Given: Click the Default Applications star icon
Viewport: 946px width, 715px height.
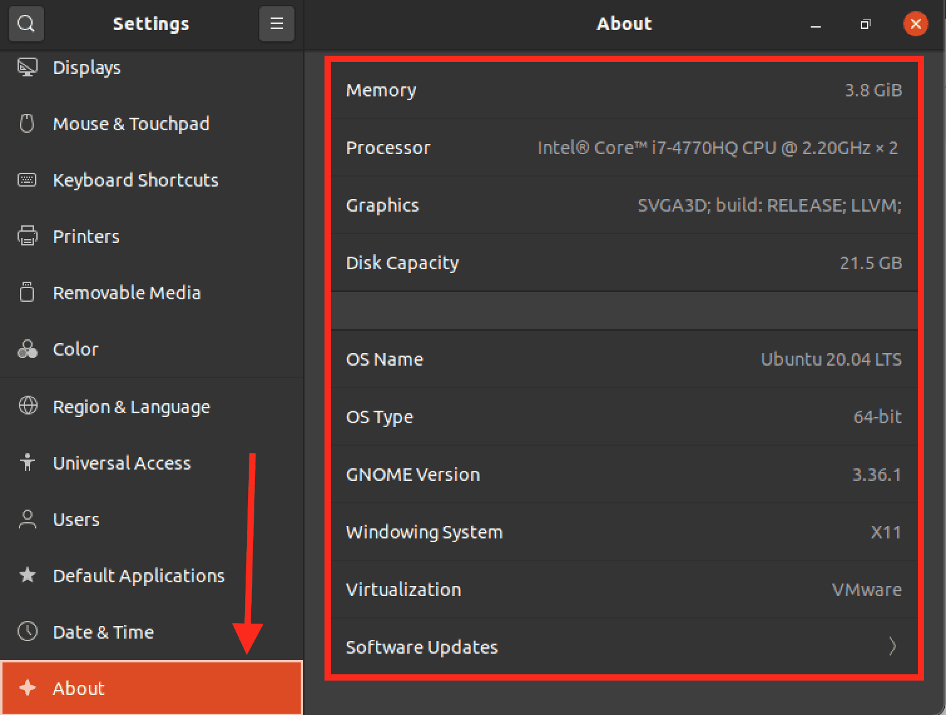Looking at the screenshot, I should tap(28, 575).
